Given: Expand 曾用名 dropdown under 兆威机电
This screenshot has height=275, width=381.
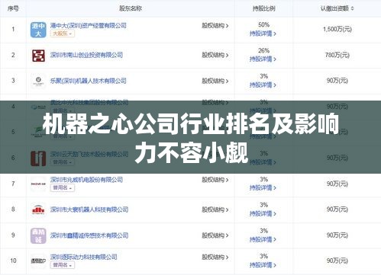Looking at the screenshot, I should (63, 188).
